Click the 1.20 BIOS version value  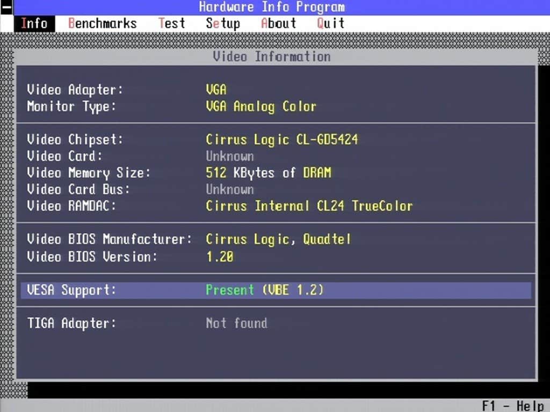tap(220, 257)
